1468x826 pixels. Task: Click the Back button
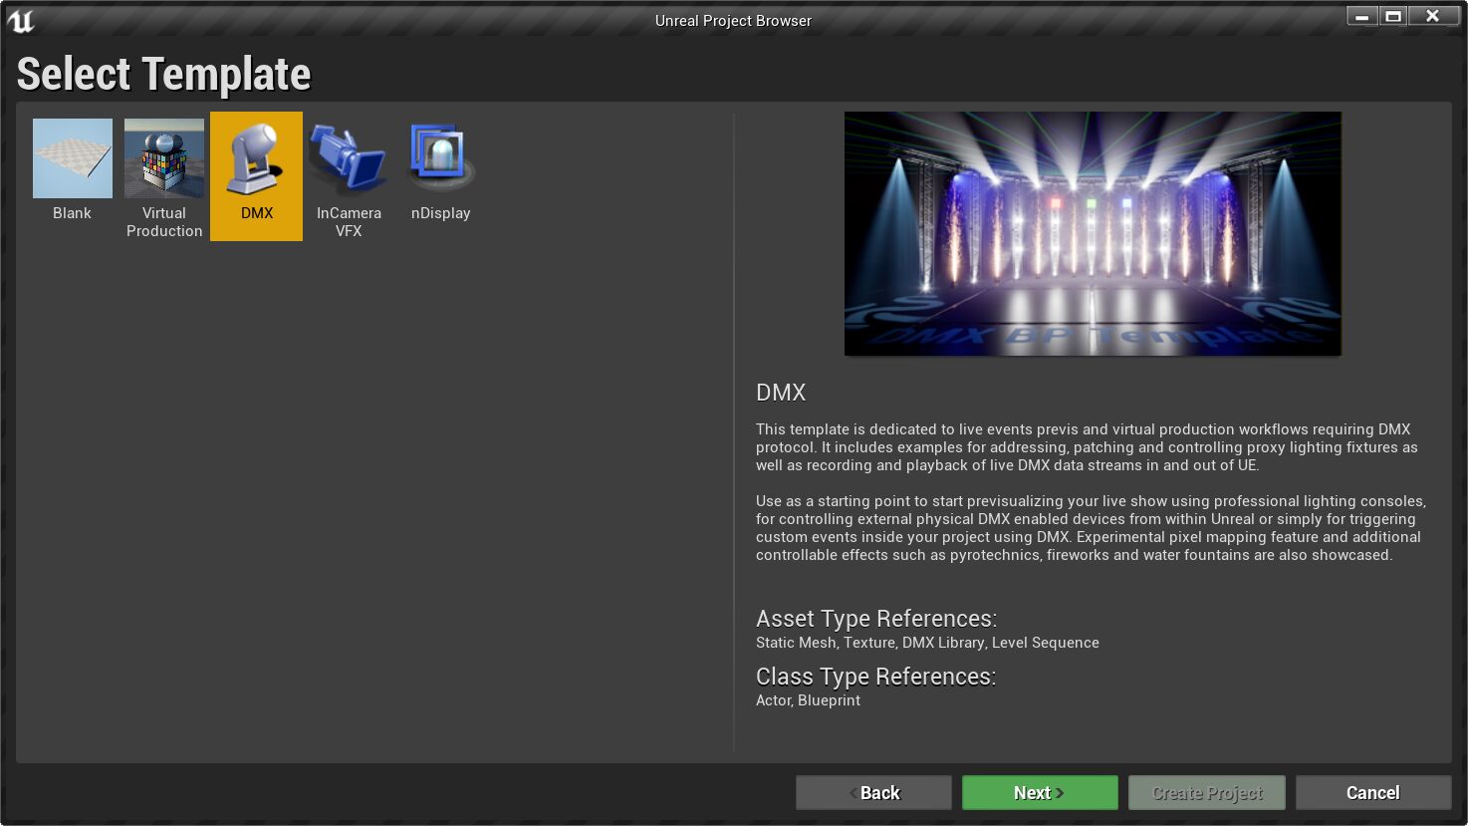[873, 792]
